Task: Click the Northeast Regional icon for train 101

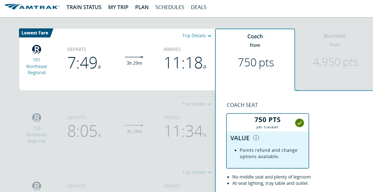Action: click(37, 49)
